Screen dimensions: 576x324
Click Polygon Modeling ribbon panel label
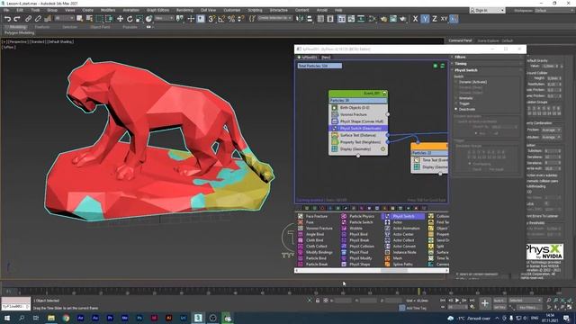[x=19, y=33]
